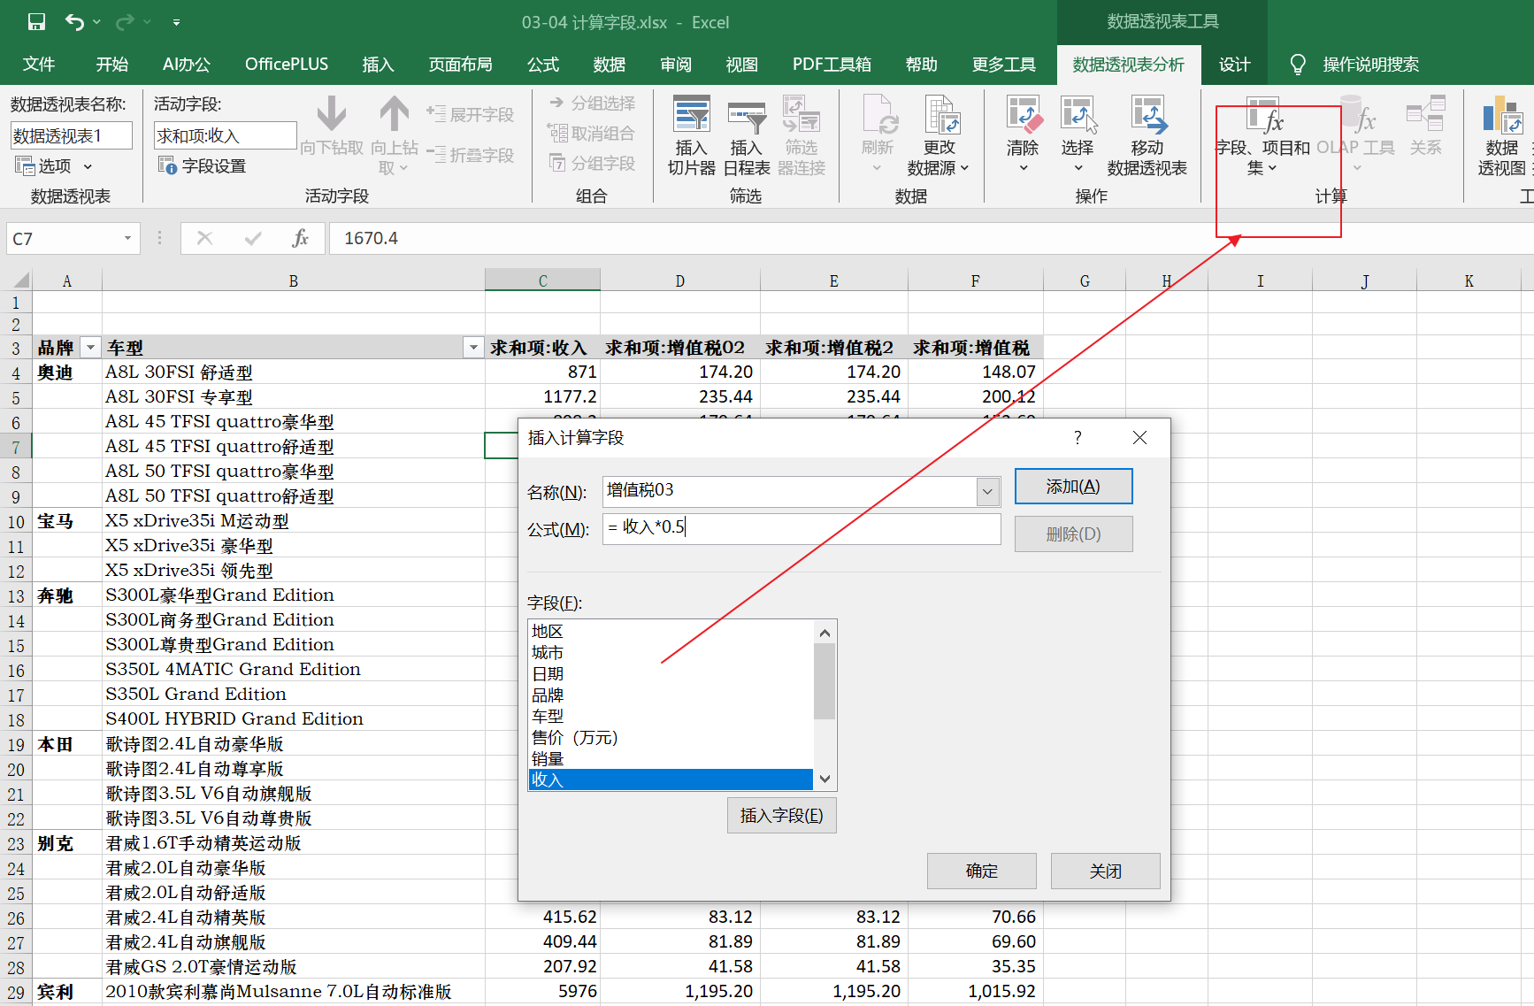The height and width of the screenshot is (1006, 1534).
Task: Open the 车型 filter dropdown in header
Action: (x=473, y=348)
